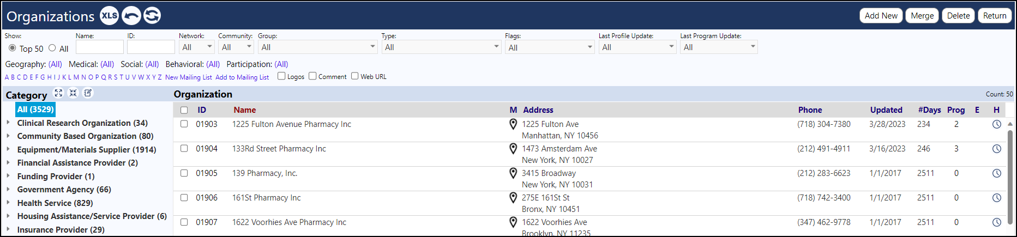
Task: Open the edit category icon
Action: coord(88,93)
